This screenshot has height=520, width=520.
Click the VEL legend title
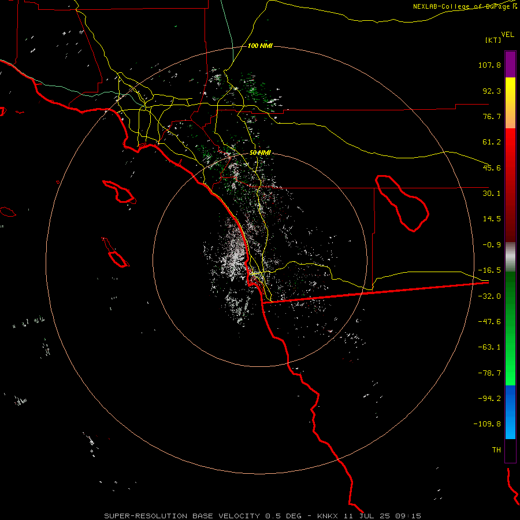(507, 35)
